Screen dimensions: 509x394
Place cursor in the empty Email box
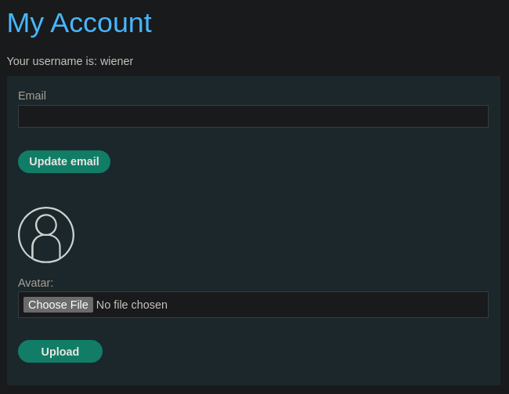(x=253, y=116)
